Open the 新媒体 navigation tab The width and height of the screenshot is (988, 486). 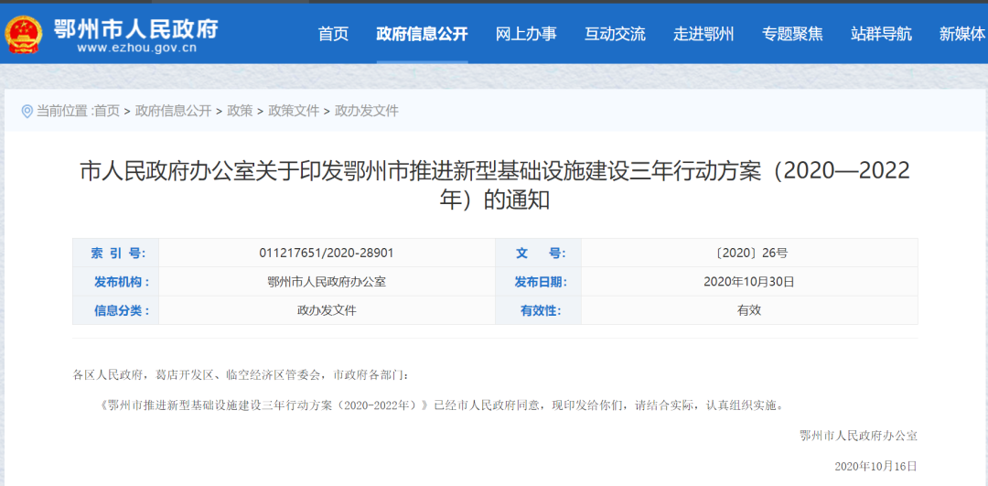961,34
